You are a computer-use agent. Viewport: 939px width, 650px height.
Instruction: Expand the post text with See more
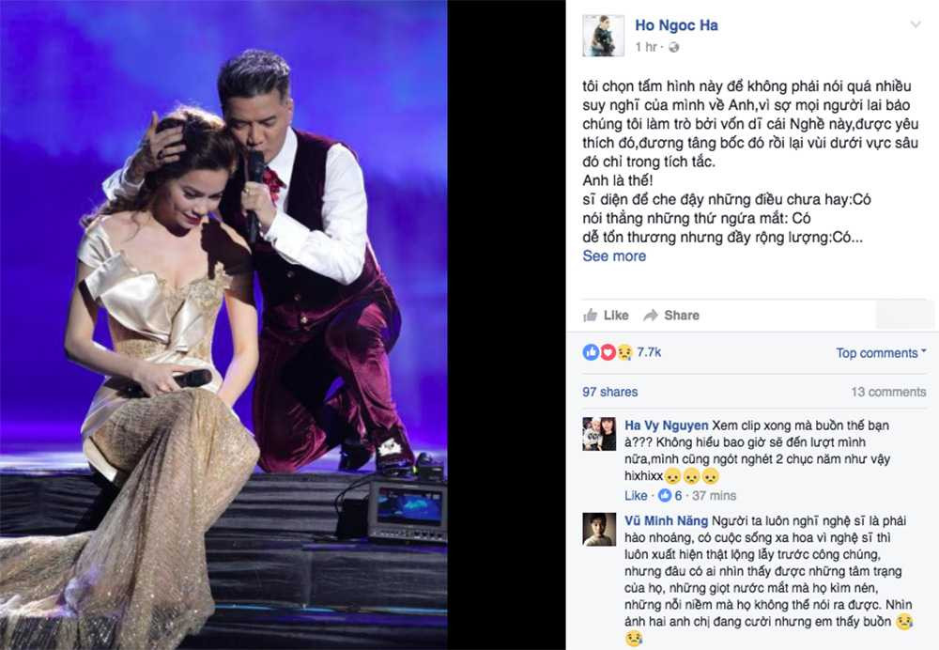[614, 256]
